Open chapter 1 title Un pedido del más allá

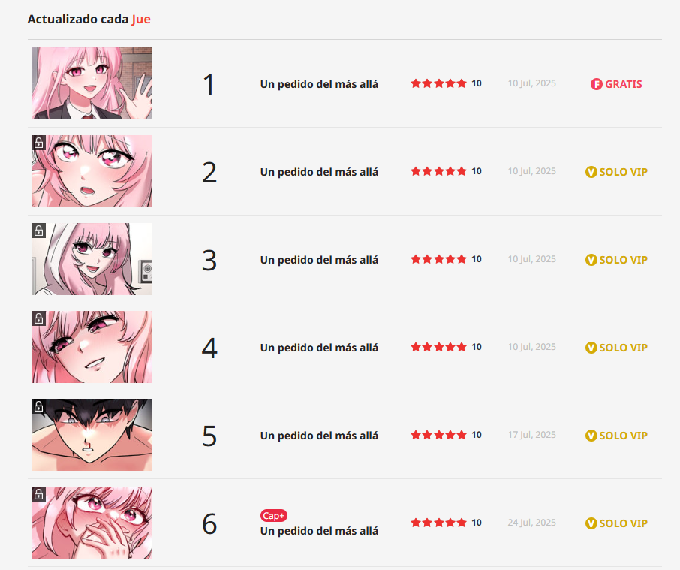click(319, 84)
